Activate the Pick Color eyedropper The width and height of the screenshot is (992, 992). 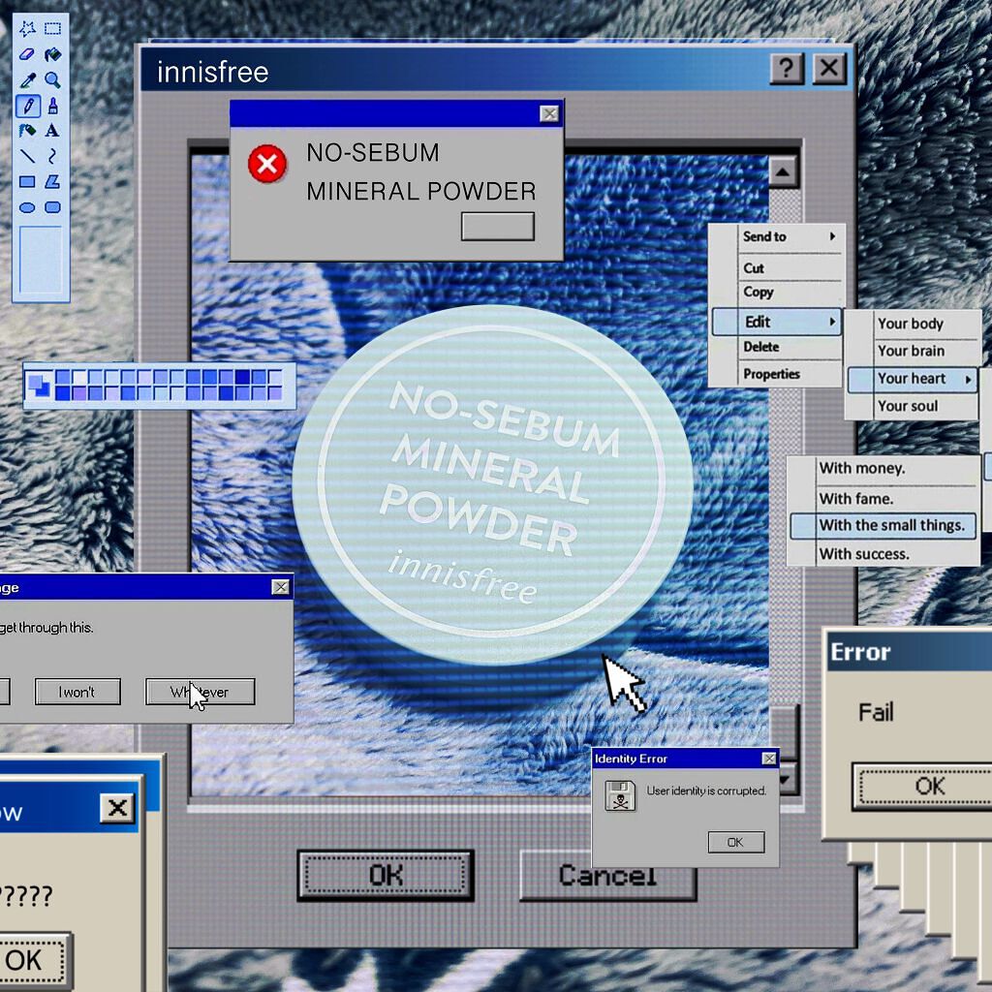point(27,79)
